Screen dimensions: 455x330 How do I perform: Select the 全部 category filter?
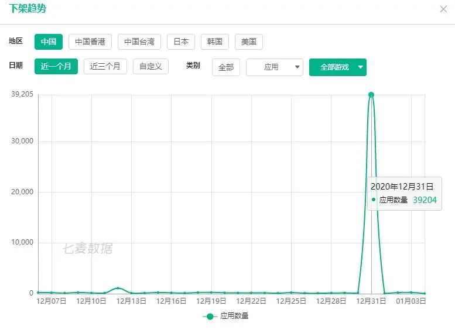(225, 67)
